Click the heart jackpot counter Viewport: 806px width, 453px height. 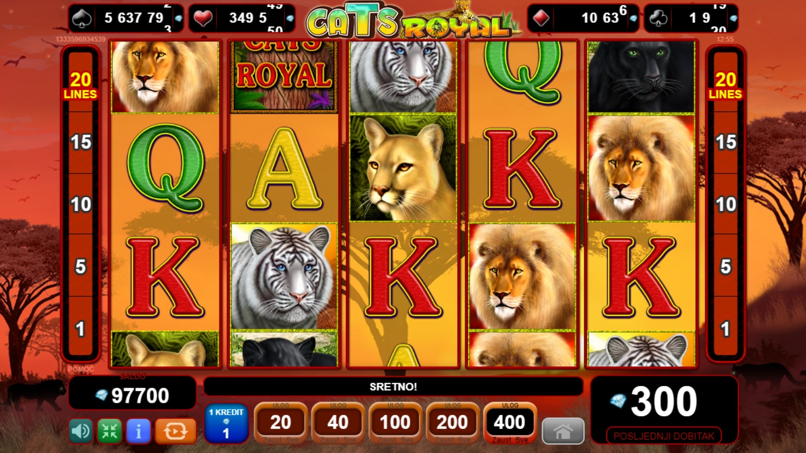tap(242, 18)
